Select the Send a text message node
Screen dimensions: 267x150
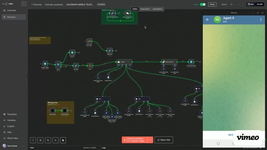click(x=191, y=62)
